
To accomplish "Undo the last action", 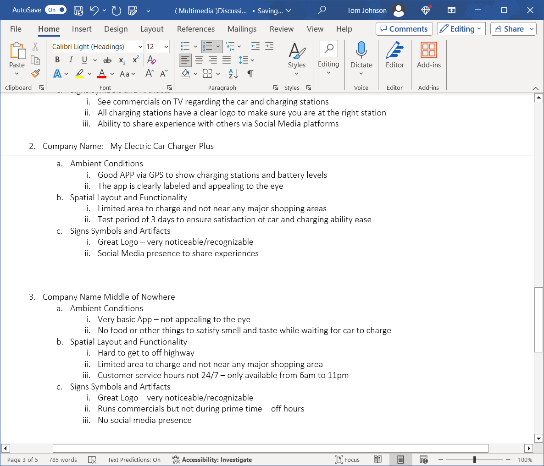I will (94, 11).
